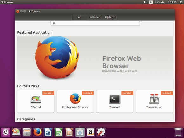Select the Terminal app tile

coord(115,102)
